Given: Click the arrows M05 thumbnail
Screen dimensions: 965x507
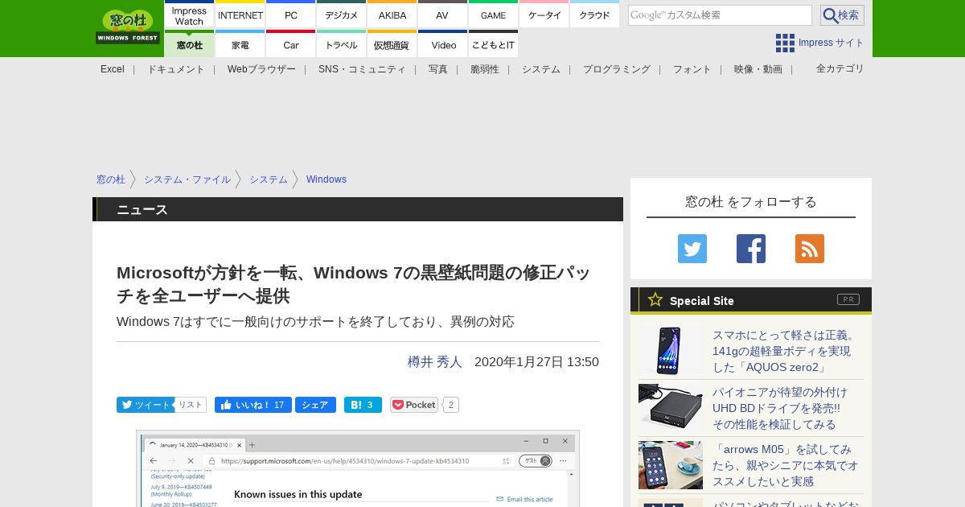Looking at the screenshot, I should [671, 465].
